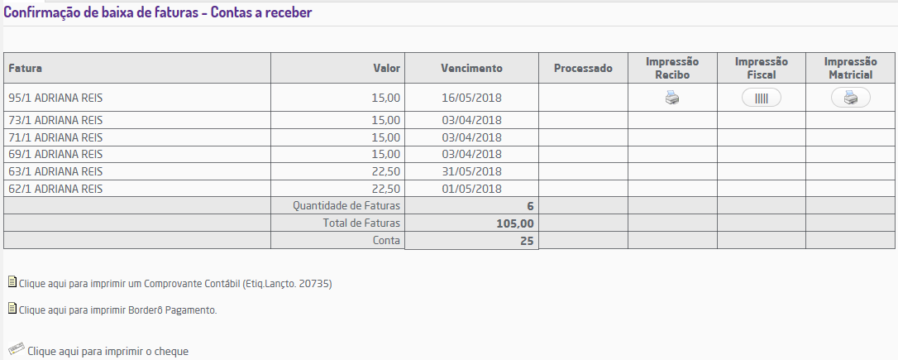Open link to print Comprovante Contábil
The height and width of the screenshot is (360, 898).
coord(175,284)
